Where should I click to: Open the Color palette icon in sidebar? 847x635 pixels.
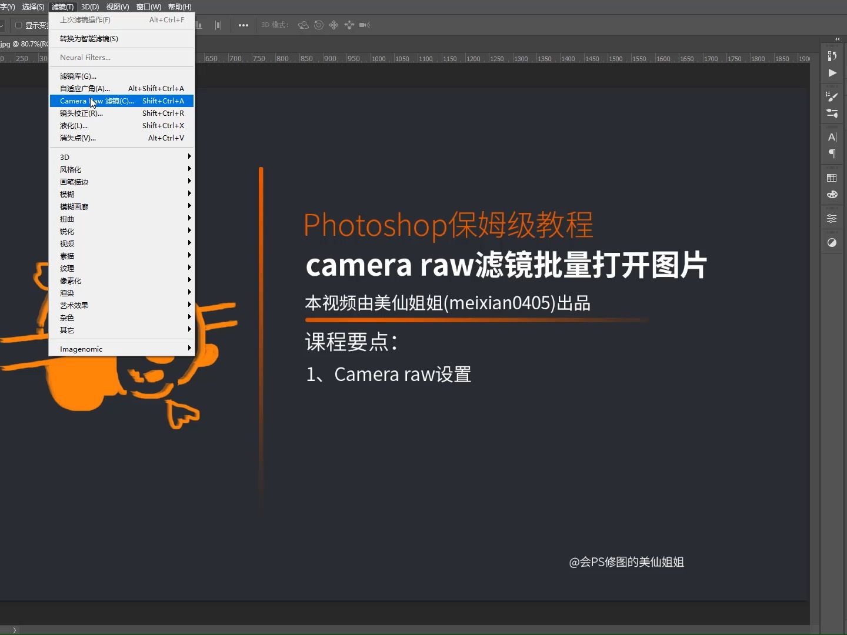pos(832,195)
